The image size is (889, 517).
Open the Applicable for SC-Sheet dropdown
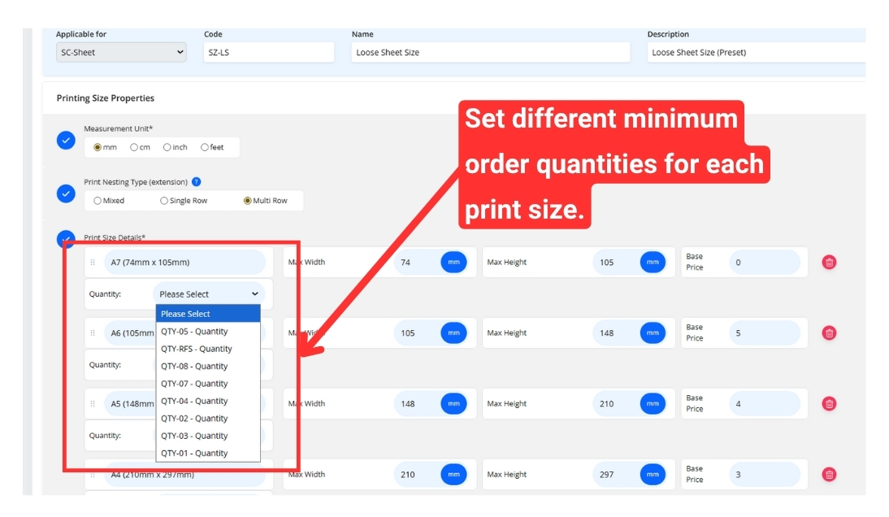(x=122, y=52)
